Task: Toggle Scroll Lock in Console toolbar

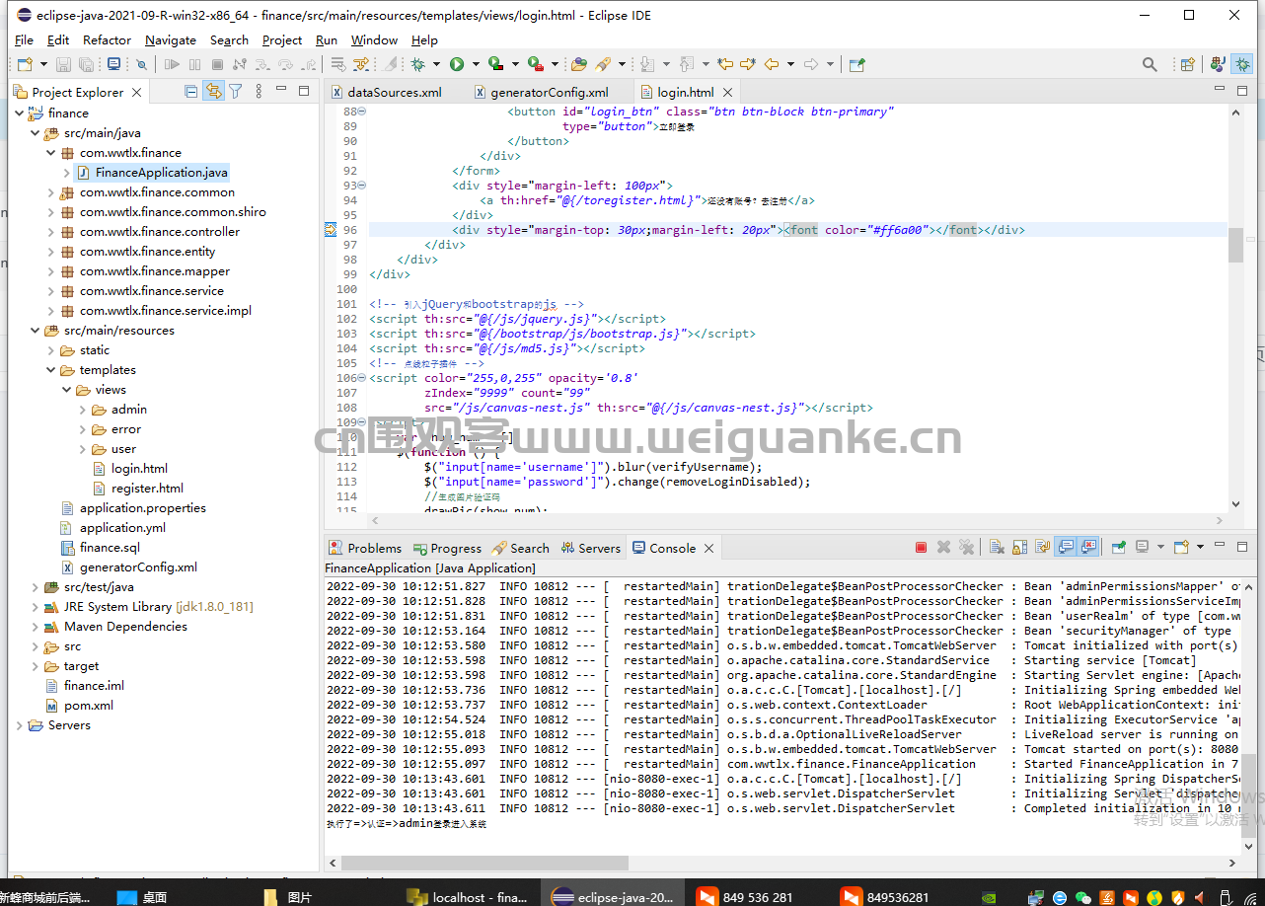Action: pyautogui.click(x=1018, y=547)
